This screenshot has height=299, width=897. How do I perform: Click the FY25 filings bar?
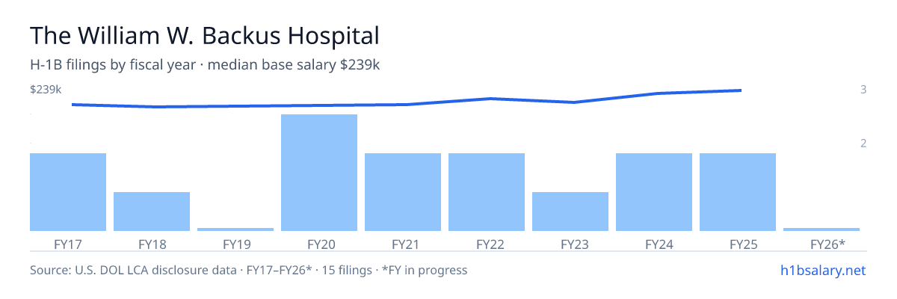(738, 192)
